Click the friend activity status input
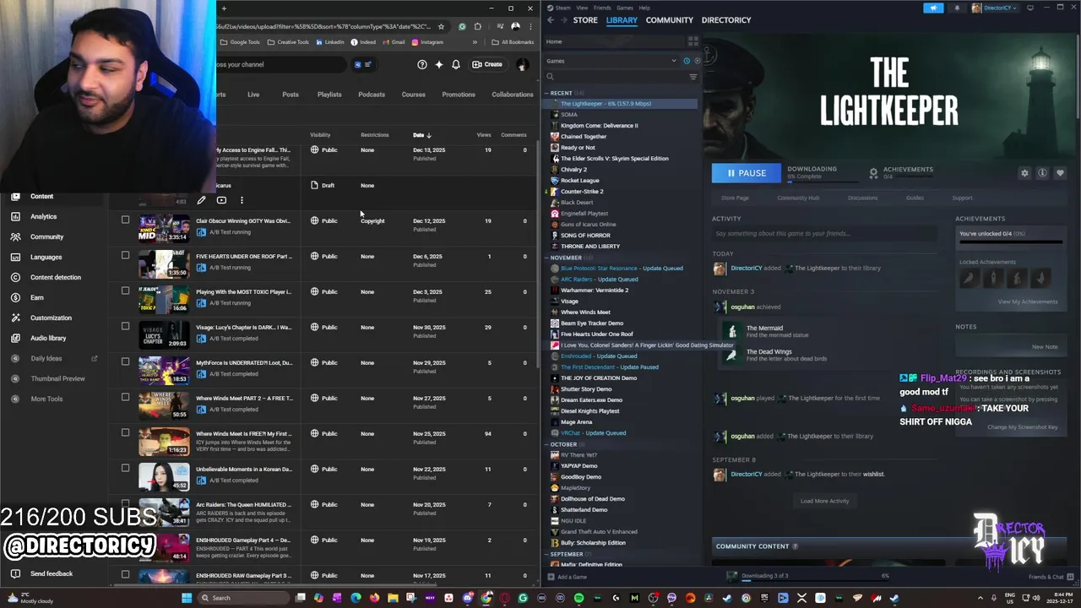Image resolution: width=1081 pixels, height=608 pixels. (x=823, y=234)
